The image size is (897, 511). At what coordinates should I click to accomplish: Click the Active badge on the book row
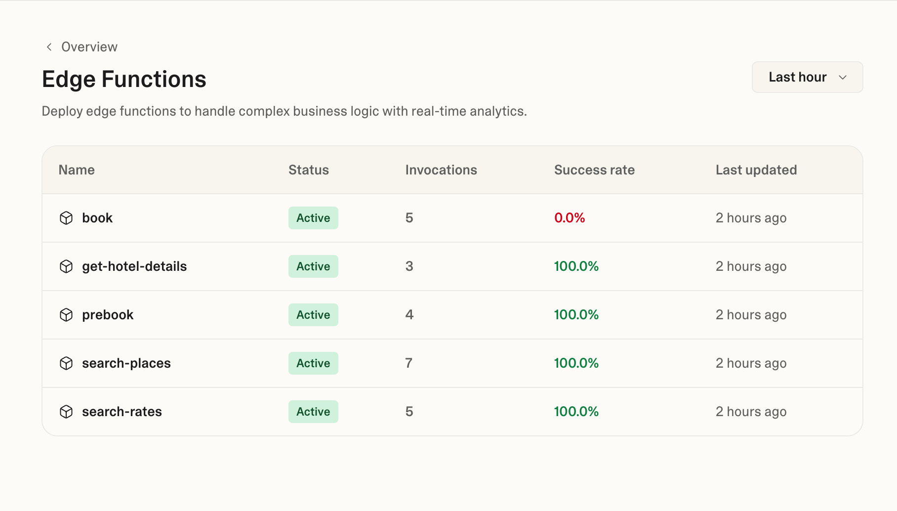[313, 217]
